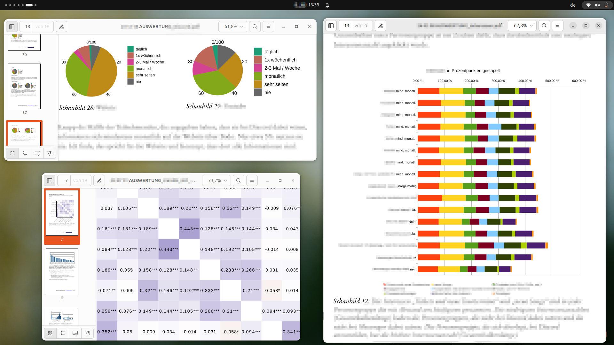Open annotation pencil tool in top-left viewer
Screen dimensions: 614x345
pyautogui.click(x=61, y=27)
